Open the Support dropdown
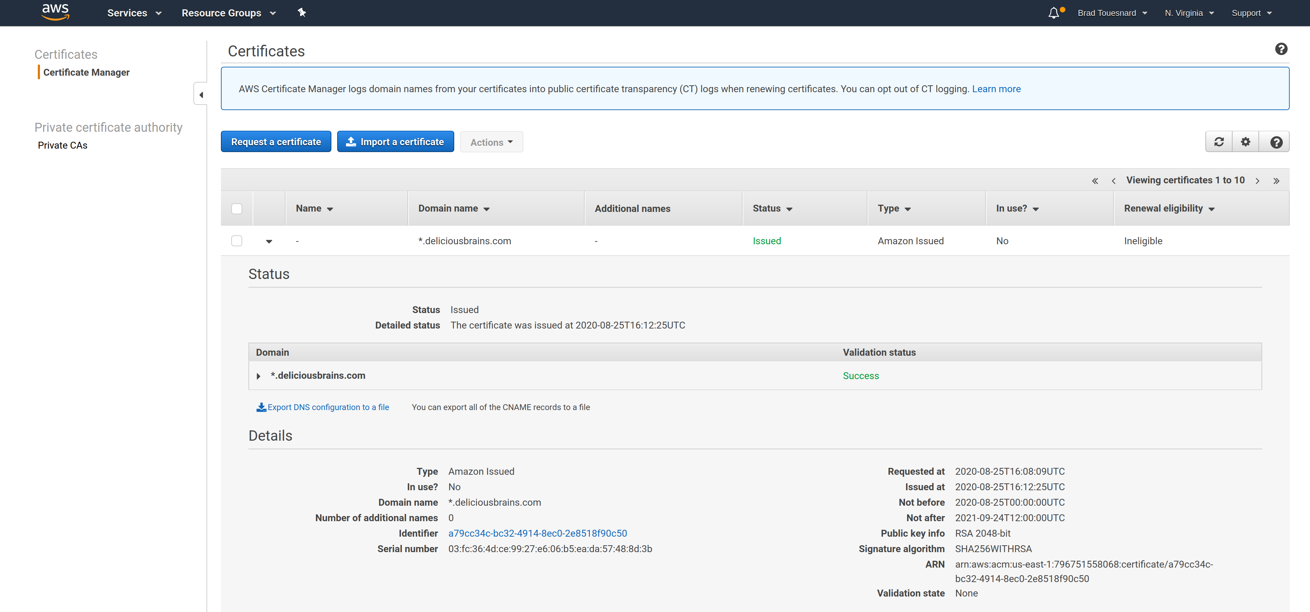 1252,13
